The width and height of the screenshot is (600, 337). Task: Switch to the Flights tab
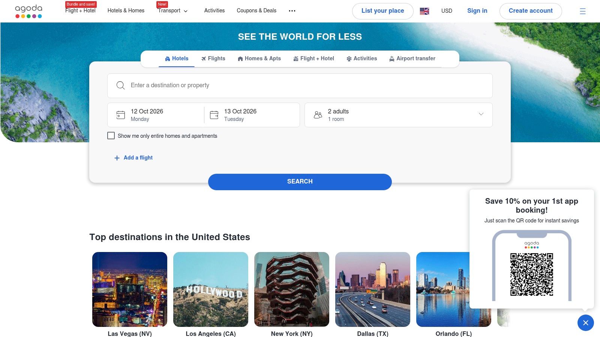(213, 58)
